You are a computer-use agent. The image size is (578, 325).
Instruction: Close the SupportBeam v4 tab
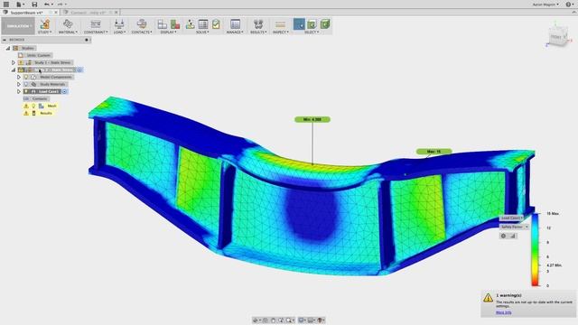click(x=56, y=13)
